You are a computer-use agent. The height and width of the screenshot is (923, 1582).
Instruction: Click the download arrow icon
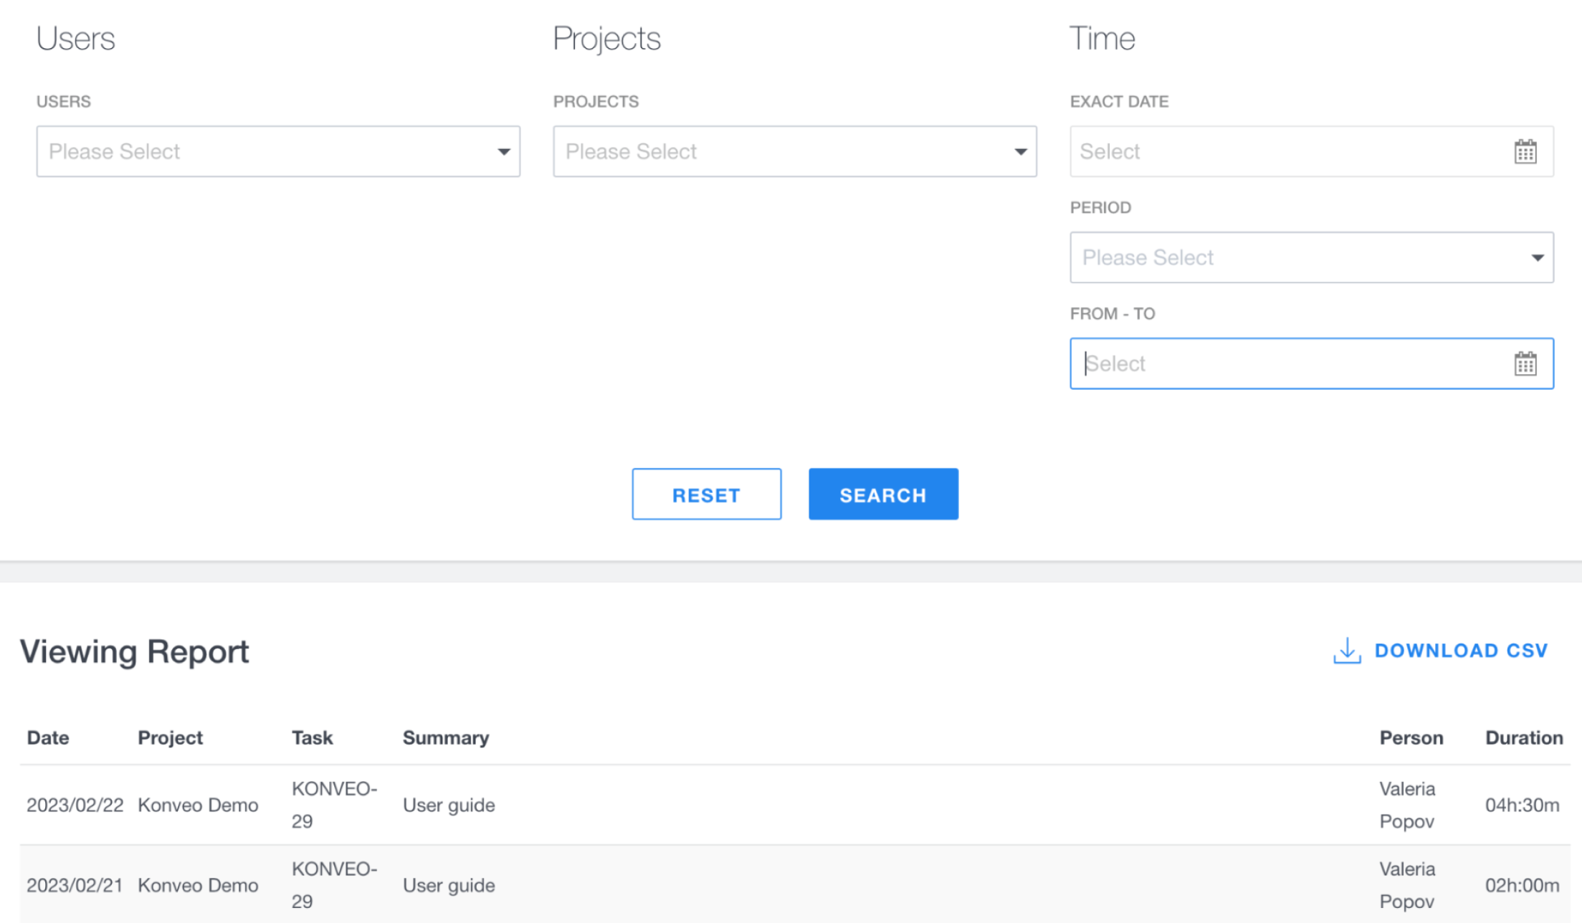click(1346, 651)
